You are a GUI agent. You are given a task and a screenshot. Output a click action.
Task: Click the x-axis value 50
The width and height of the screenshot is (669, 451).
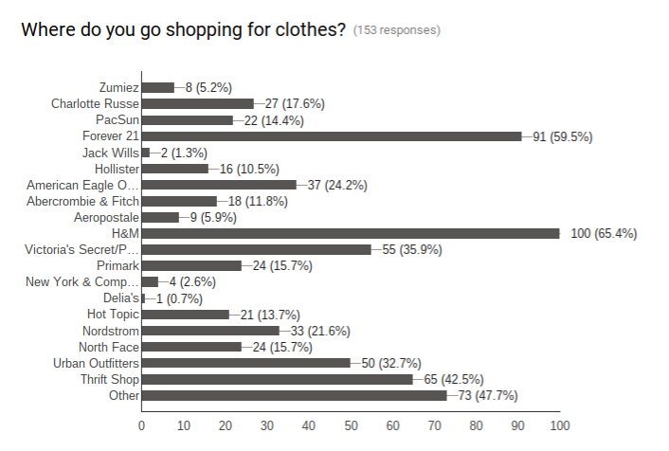tap(351, 425)
